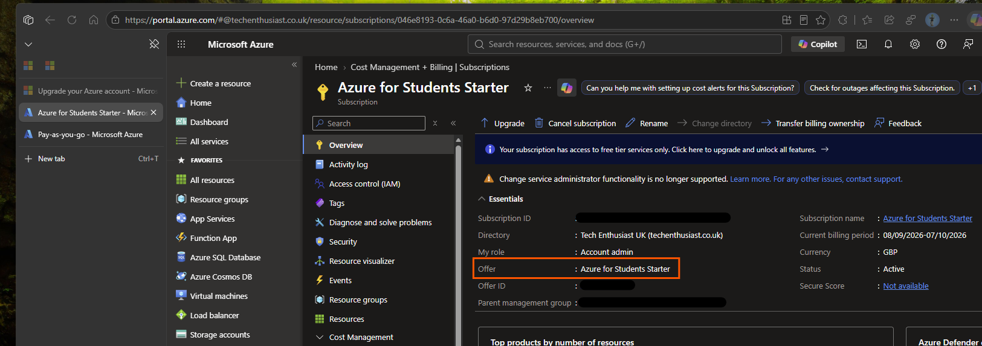Click Cost Management + Billing breadcrumb
The image size is (982, 346).
coord(430,67)
